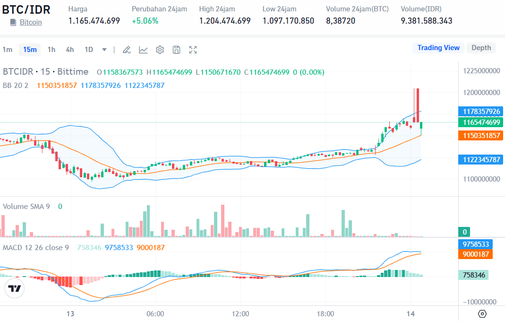This screenshot has height=321, width=505.
Task: Open chart settings via the gear icon
Action: click(x=160, y=49)
